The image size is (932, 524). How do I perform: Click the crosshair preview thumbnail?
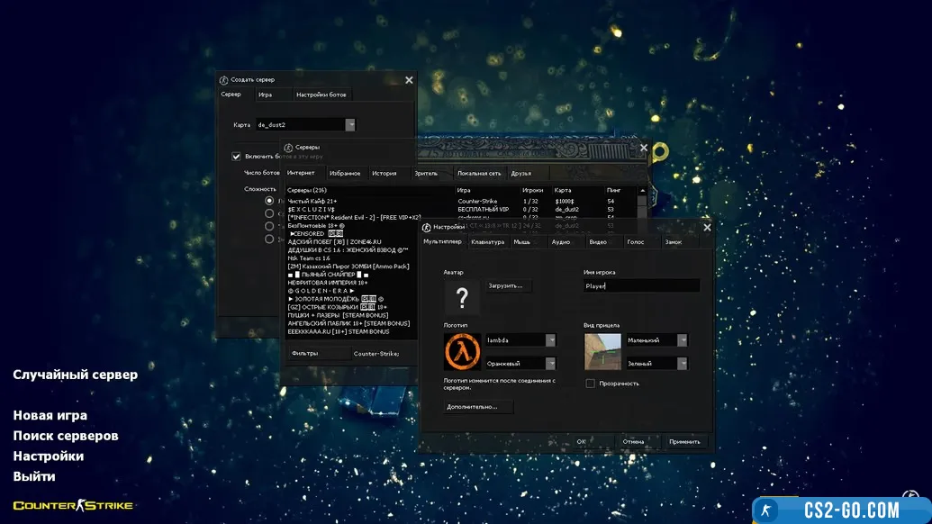[x=602, y=351]
